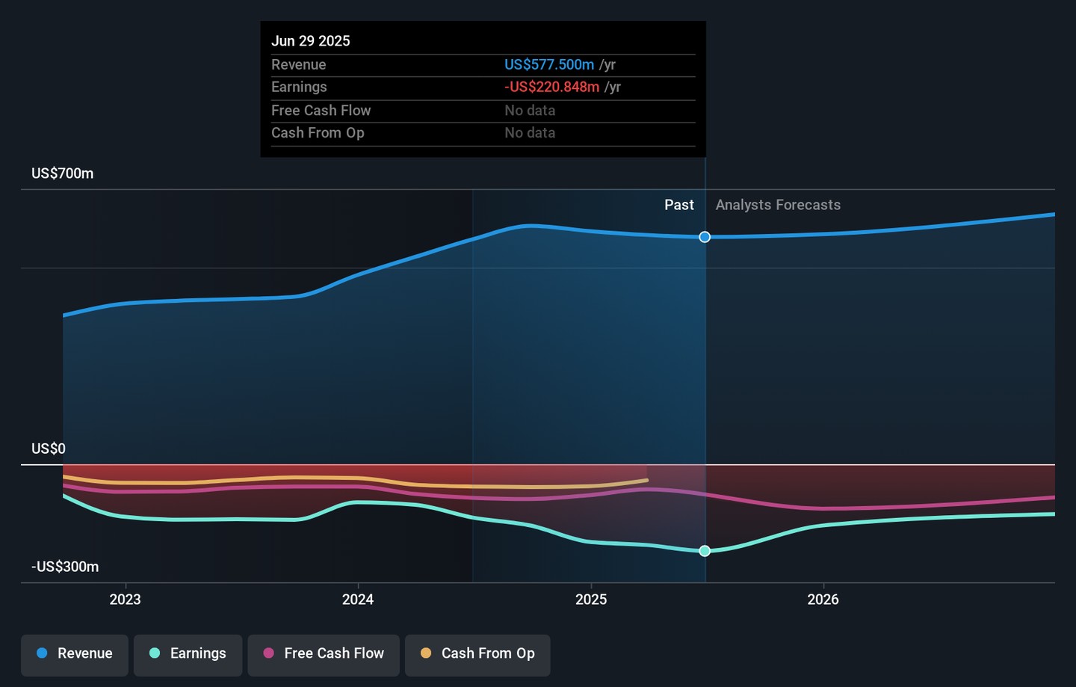Click the US$577.500m revenue value in tooltip
This screenshot has height=687, width=1076.
549,65
